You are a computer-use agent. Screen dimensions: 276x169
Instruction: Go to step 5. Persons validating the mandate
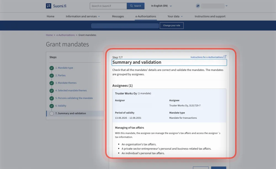click(74, 98)
